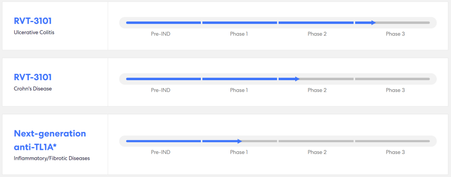The height and width of the screenshot is (177, 451).
Task: Select Phase 2 label in Crohn's Disease row
Action: click(317, 90)
